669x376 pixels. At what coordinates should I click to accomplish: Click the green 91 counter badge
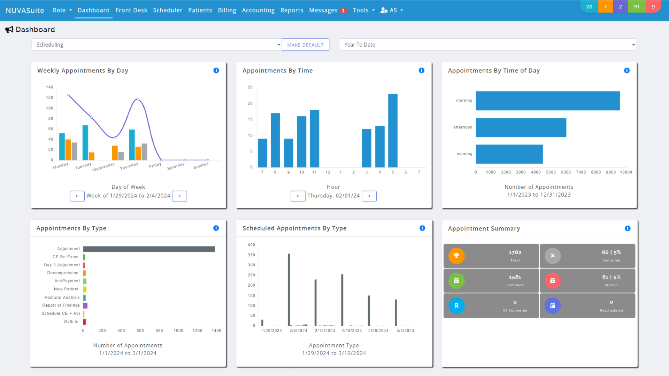tap(637, 7)
